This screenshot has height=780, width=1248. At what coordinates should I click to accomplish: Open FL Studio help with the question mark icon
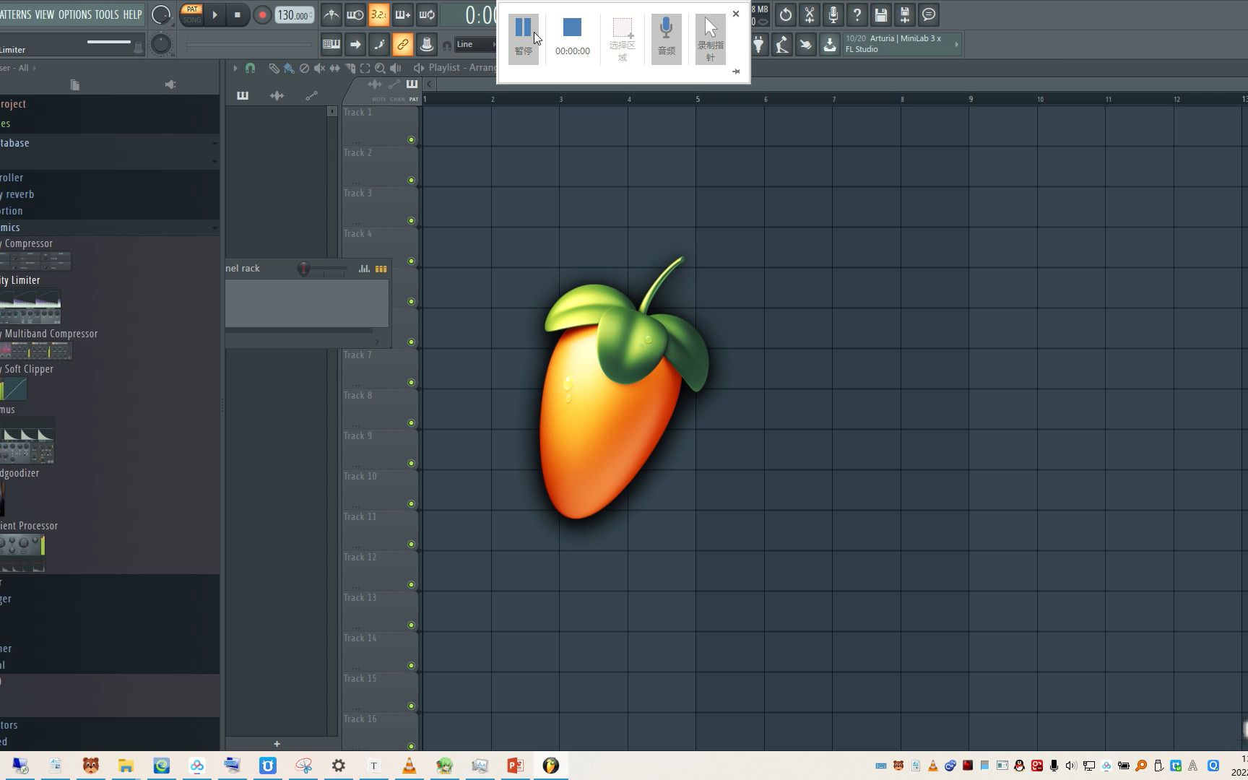click(x=857, y=14)
